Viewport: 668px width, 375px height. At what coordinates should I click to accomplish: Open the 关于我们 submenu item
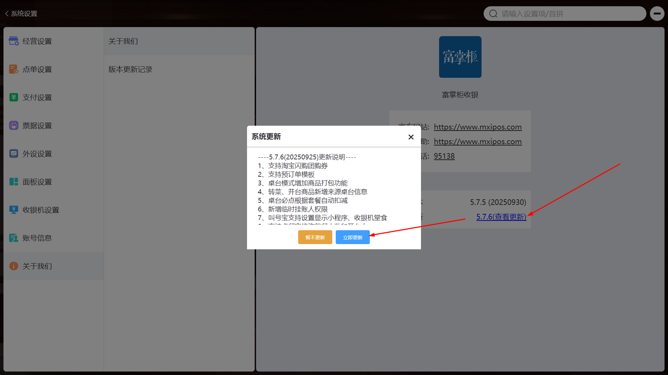(x=123, y=41)
